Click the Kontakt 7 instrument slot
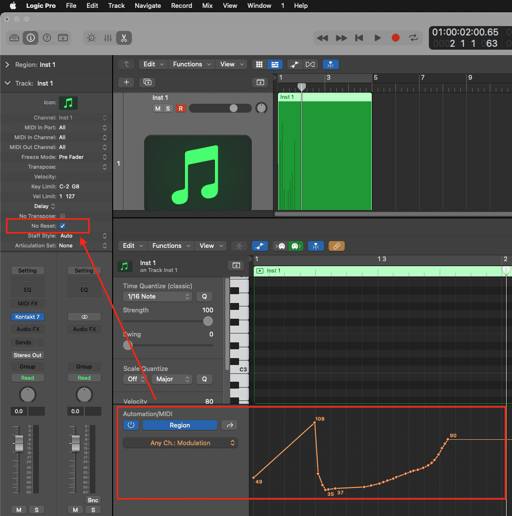The height and width of the screenshot is (516, 512). (x=28, y=316)
